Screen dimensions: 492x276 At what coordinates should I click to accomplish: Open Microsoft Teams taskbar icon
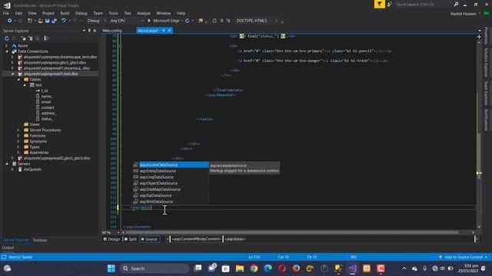click(212, 268)
